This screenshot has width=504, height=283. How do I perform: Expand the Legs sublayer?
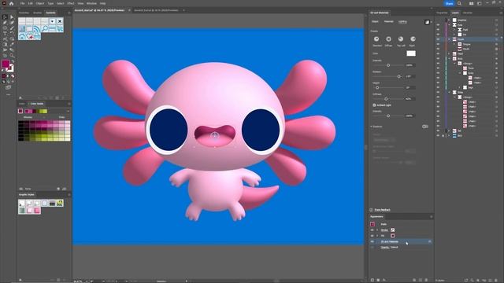click(x=459, y=87)
